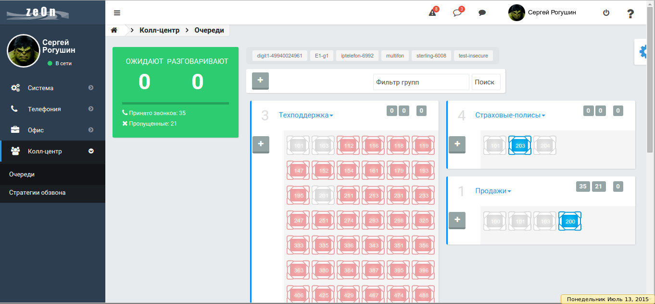This screenshot has height=304, width=655.
Task: Click Колл-центр breadcrumb
Action: pos(159,30)
